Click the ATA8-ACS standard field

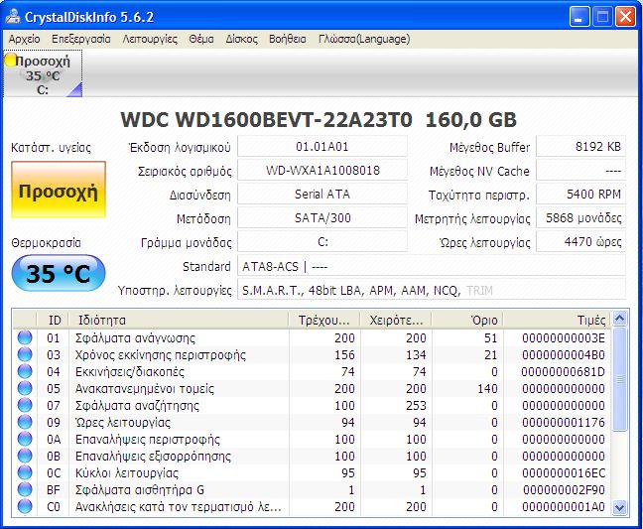432,267
